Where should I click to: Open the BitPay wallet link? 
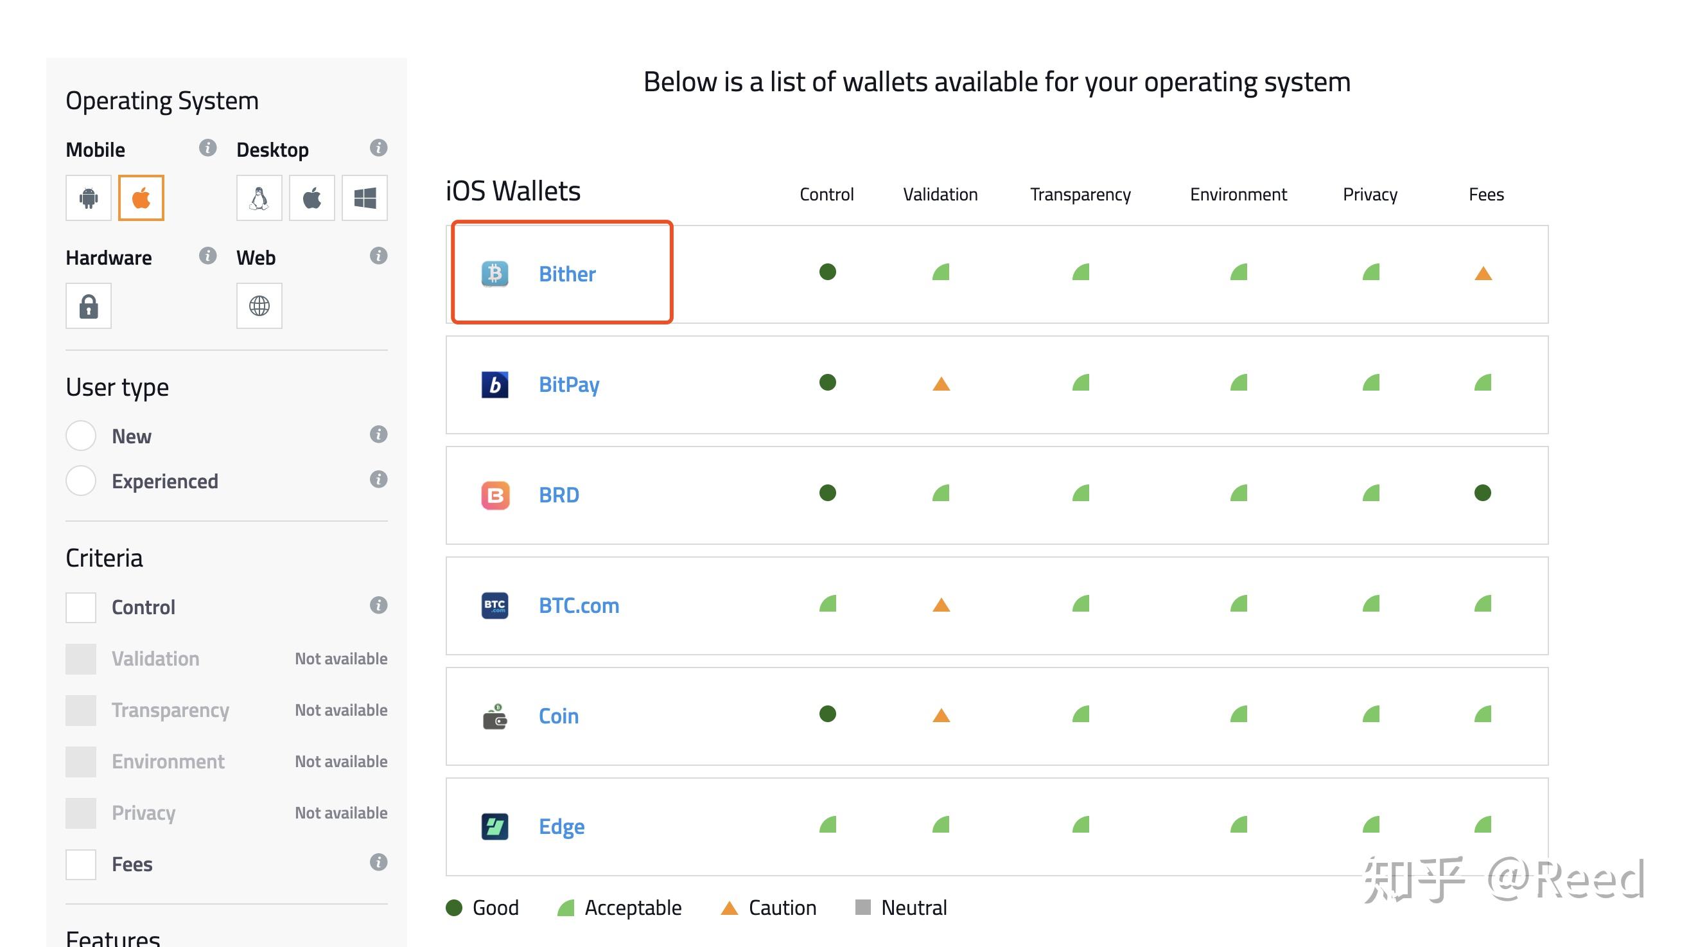tap(569, 385)
